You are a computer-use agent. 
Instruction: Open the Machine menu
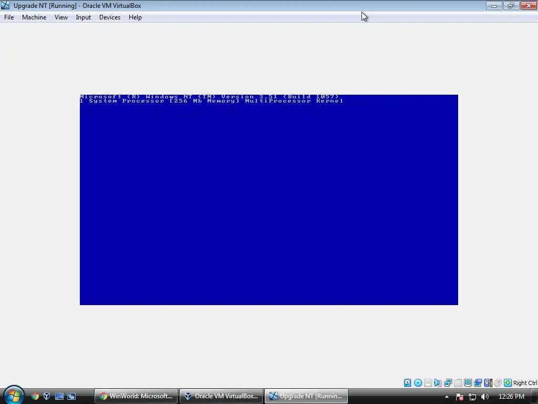coord(34,17)
